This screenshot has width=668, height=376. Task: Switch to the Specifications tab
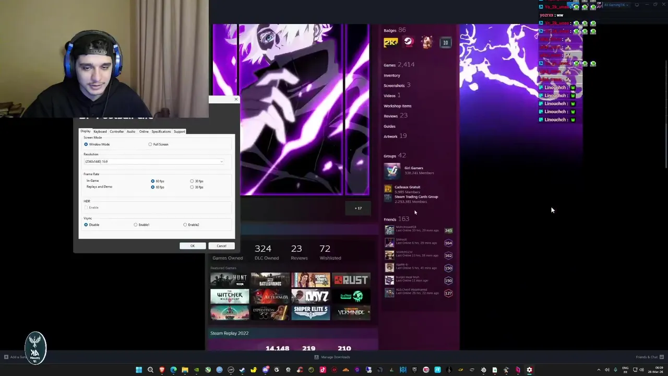pyautogui.click(x=161, y=132)
